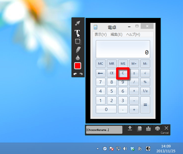Click the MR memory recall button

click(x=112, y=64)
